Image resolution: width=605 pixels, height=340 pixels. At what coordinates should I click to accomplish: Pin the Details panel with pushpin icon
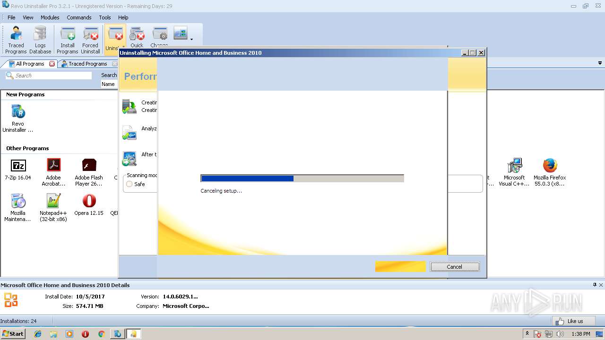point(595,285)
